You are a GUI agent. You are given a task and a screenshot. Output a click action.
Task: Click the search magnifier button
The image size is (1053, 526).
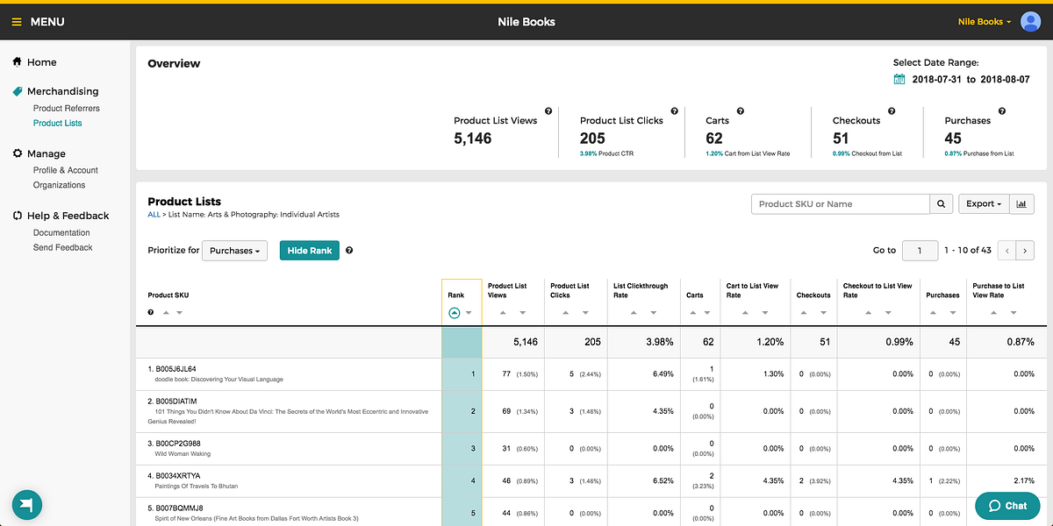click(x=942, y=204)
